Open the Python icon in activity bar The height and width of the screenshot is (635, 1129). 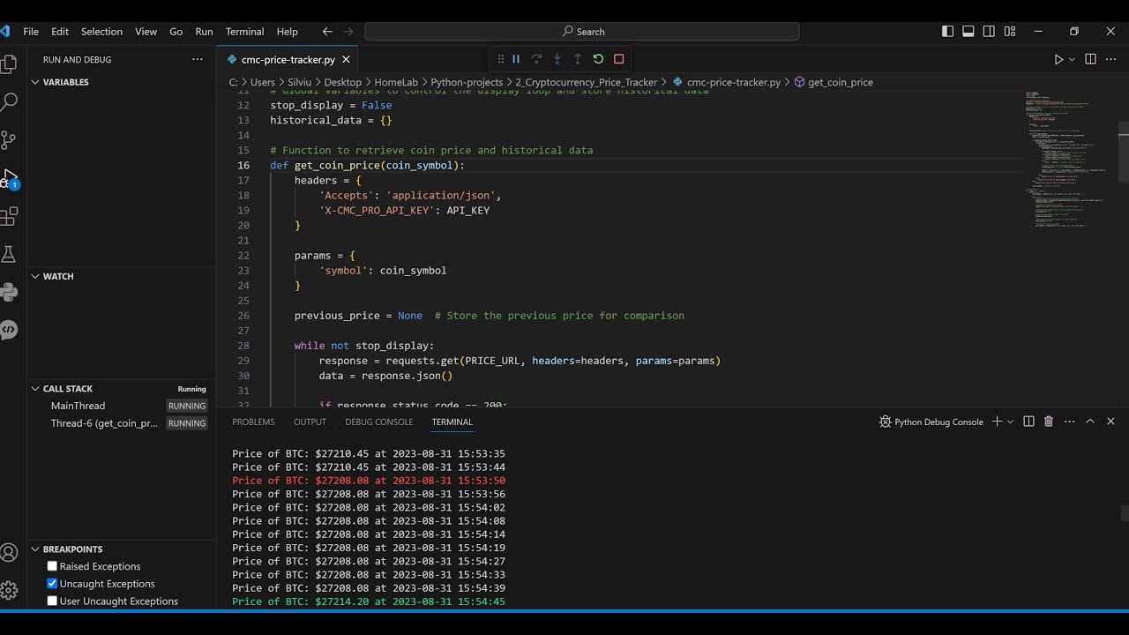9,292
